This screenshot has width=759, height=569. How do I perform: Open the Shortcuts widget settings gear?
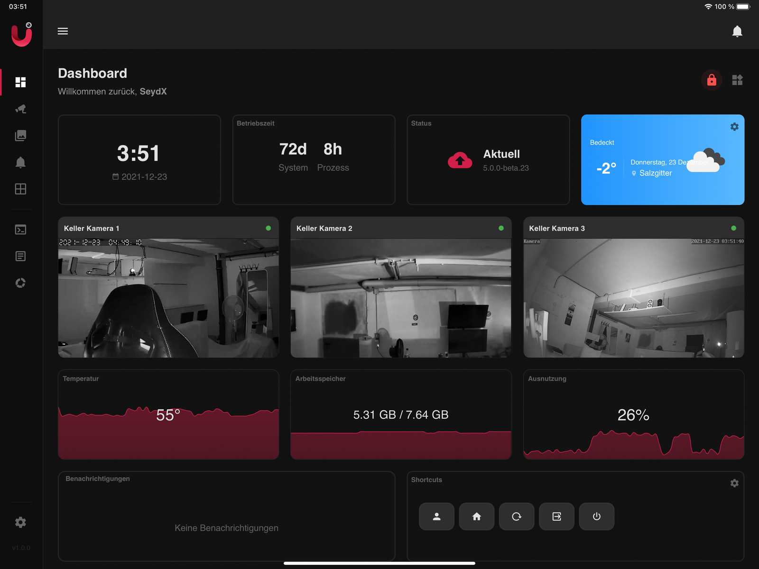734,483
